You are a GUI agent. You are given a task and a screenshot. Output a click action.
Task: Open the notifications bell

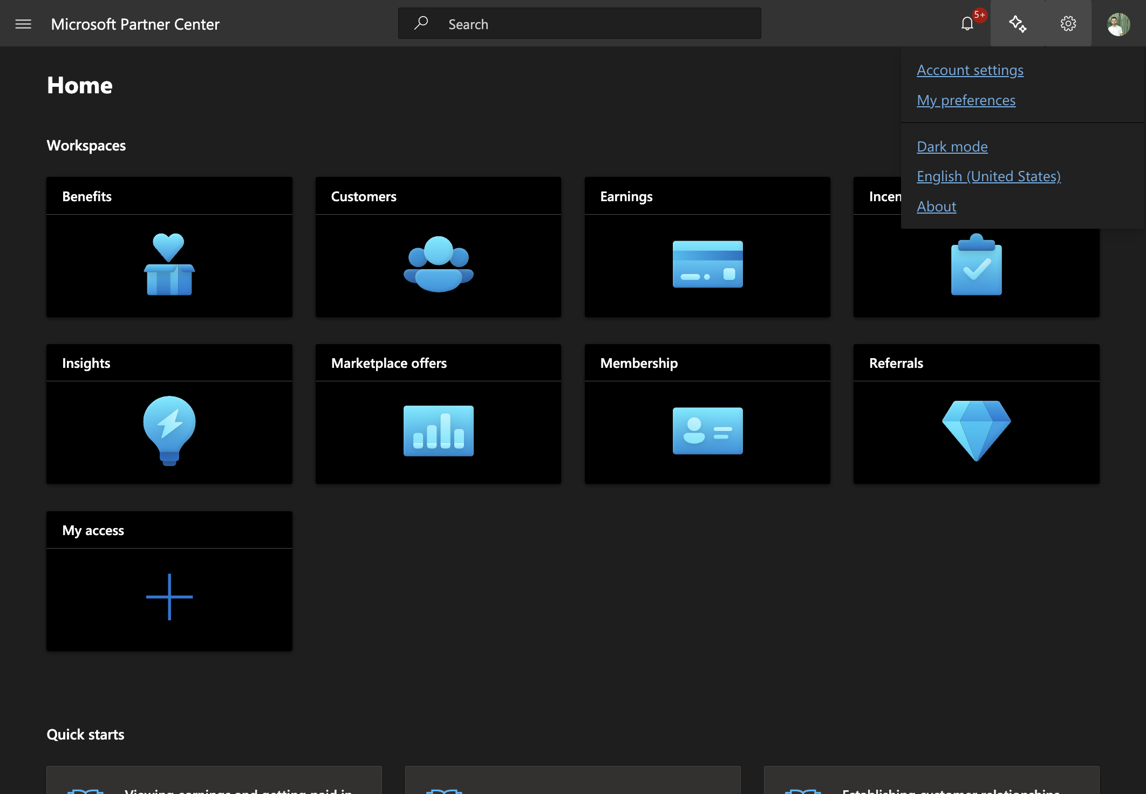click(967, 24)
